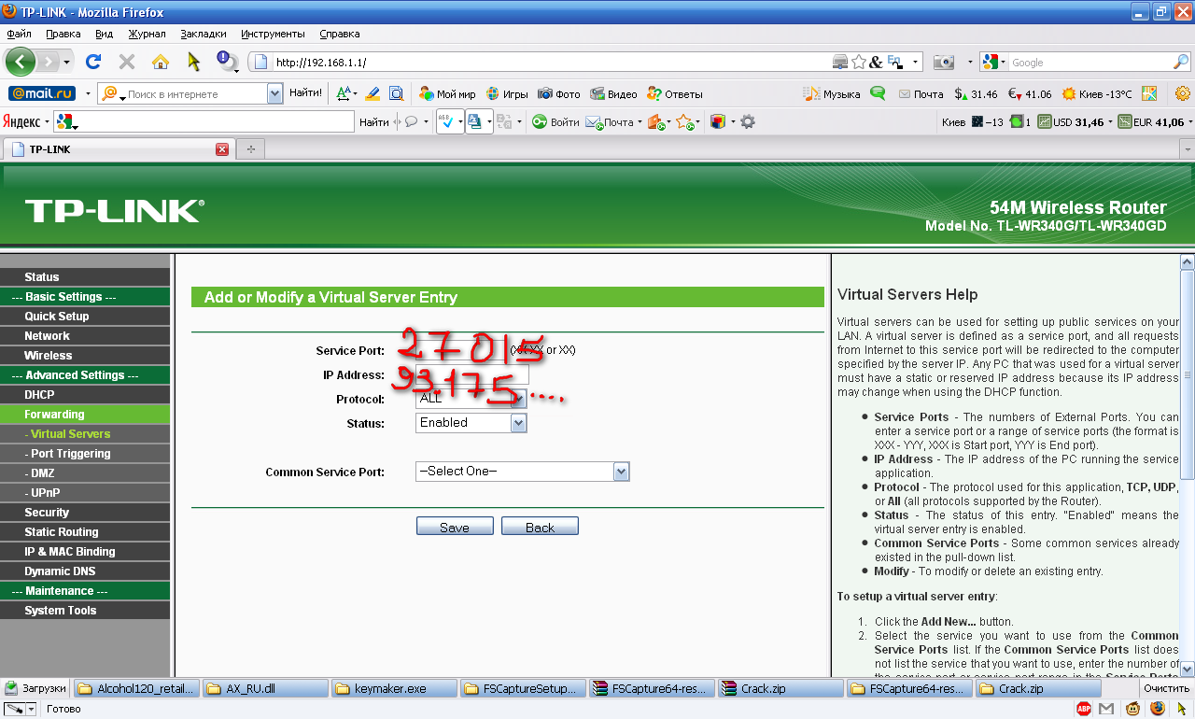Open the Kiev weather widget on Mail.ru toolbar
Viewport: 1195px width, 719px height.
tap(1097, 93)
